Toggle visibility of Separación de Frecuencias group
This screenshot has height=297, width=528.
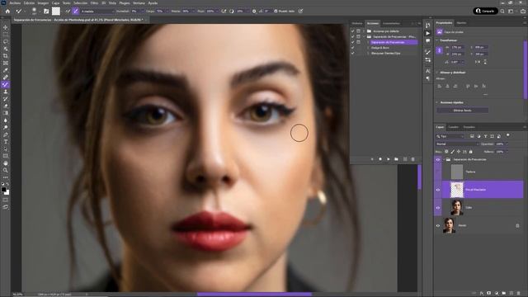coord(438,159)
